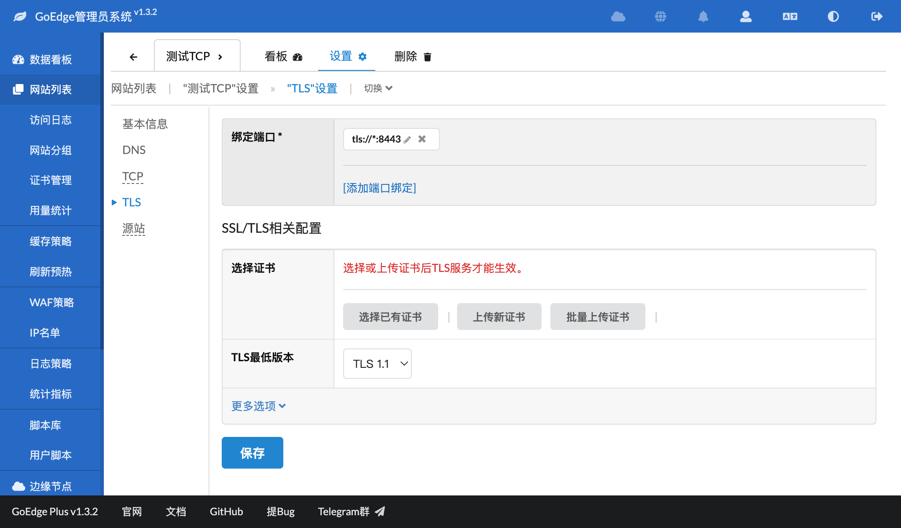Screen dimensions: 901x528
Task: Click the 删除 trash icon
Action: pos(427,57)
